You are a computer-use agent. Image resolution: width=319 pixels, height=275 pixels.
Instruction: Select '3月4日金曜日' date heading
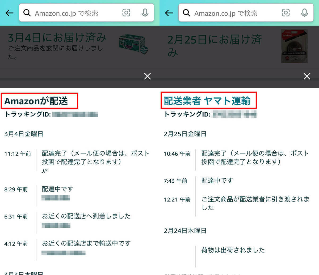point(24,134)
